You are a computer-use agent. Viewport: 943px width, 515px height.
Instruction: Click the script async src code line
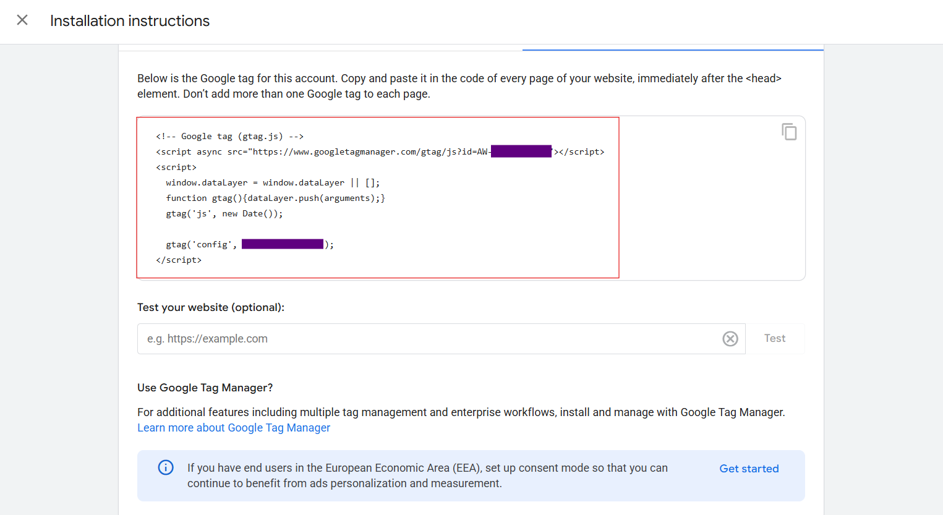pyautogui.click(x=322, y=152)
